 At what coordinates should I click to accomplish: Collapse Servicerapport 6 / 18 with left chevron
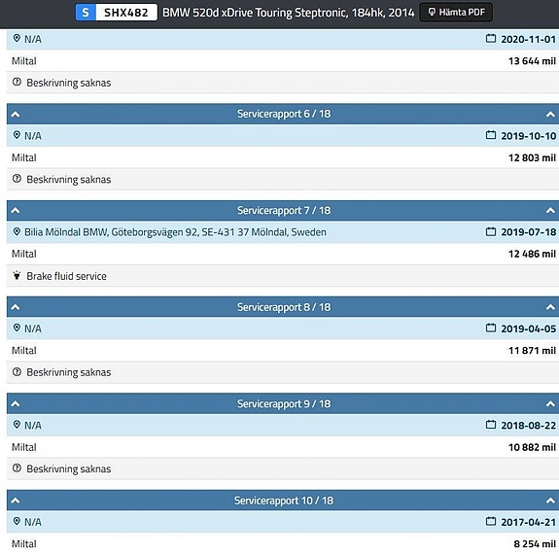click(x=16, y=115)
